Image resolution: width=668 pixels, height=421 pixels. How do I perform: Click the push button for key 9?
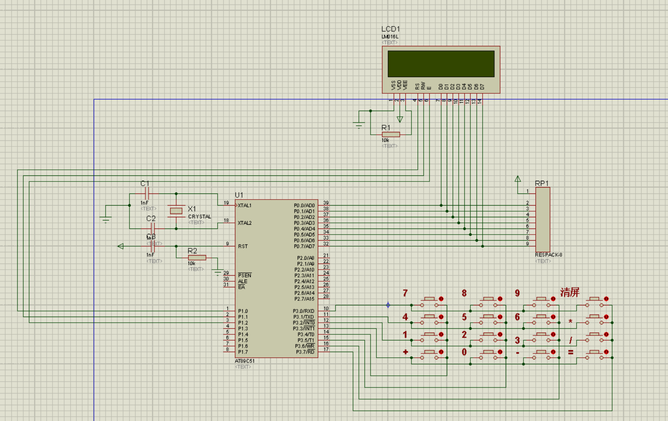click(541, 301)
